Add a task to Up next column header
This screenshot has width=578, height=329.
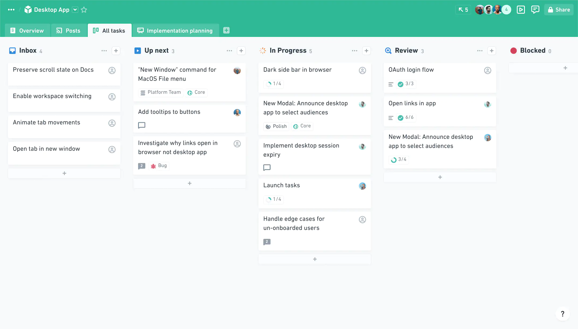[x=241, y=51]
